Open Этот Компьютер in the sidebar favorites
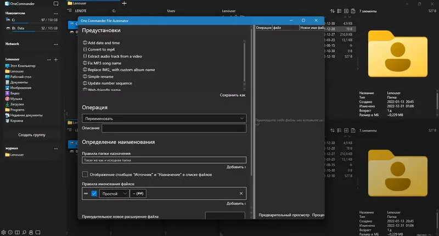439x236 pixels. point(20,66)
